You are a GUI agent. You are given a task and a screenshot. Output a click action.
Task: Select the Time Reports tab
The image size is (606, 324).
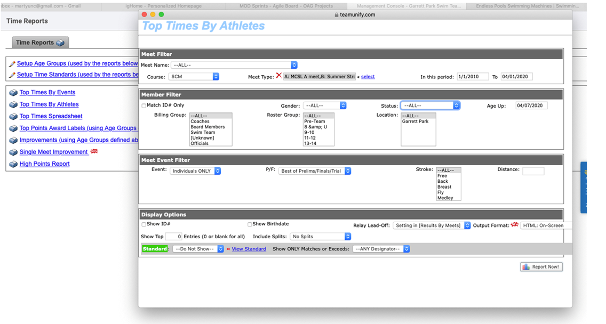point(40,43)
